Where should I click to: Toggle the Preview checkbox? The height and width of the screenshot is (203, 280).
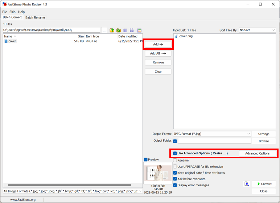(x=146, y=159)
